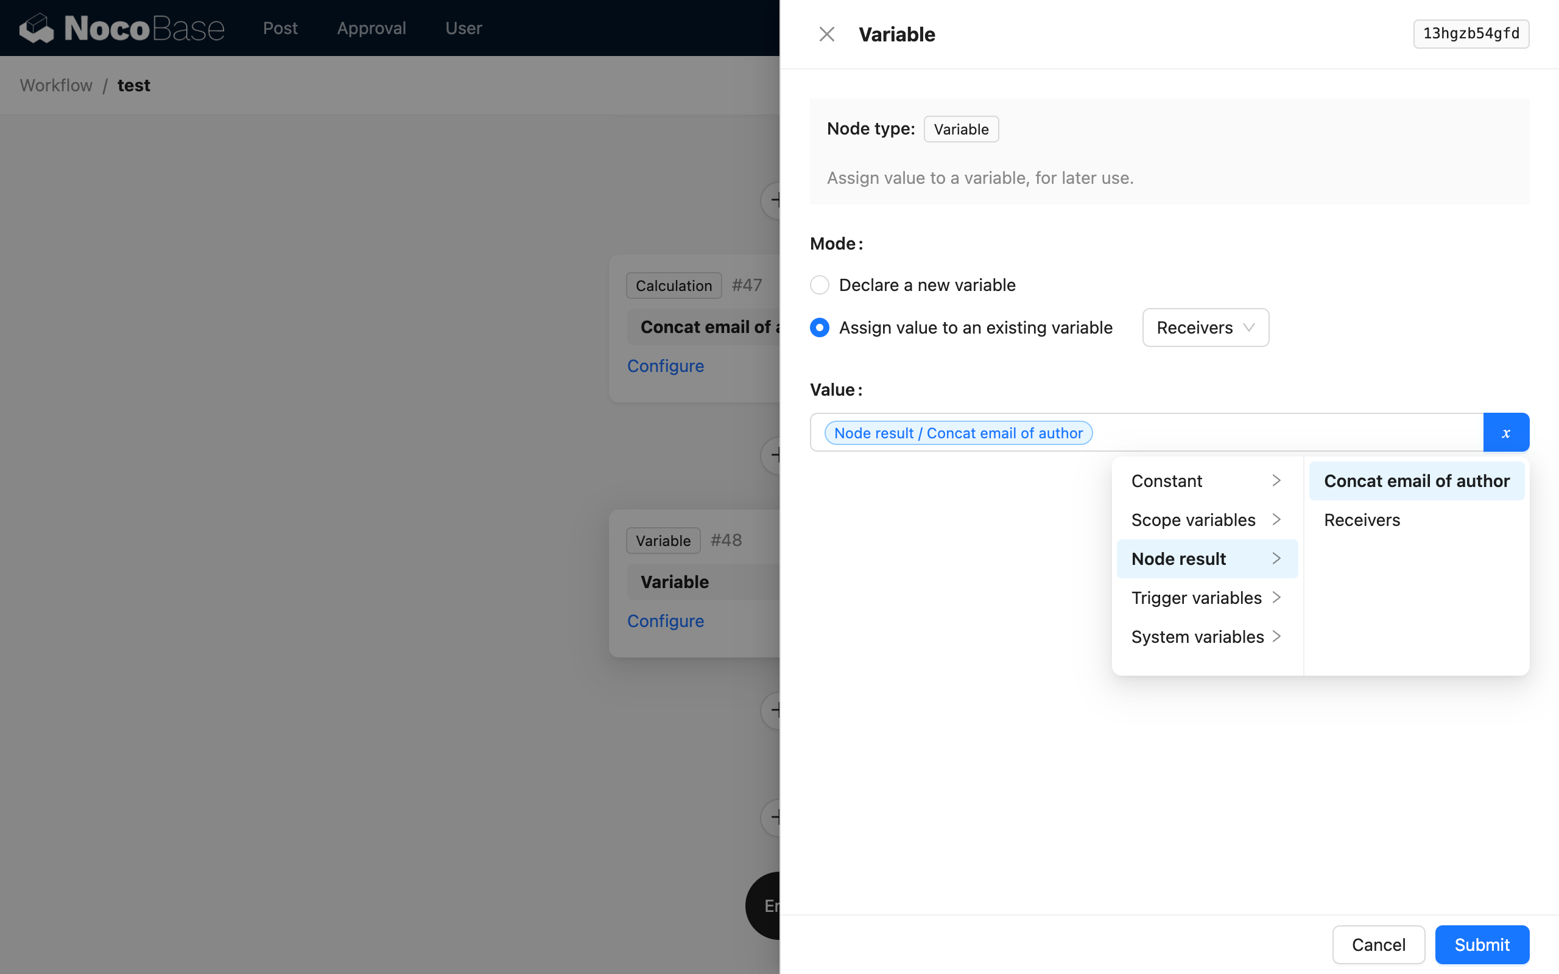The height and width of the screenshot is (974, 1559).
Task: Select Concat email of author option
Action: (1416, 480)
